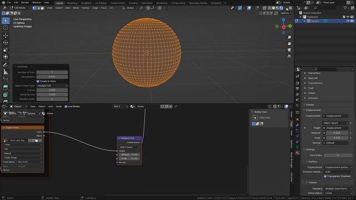Viewport: 356px width, 200px height.
Task: Collapse the Displacement section in Properties
Action: (x=313, y=110)
